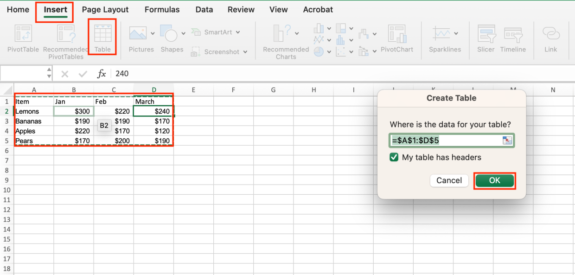Screen dimensions: 575x275
Task: Select the column chart icon
Action: [318, 28]
